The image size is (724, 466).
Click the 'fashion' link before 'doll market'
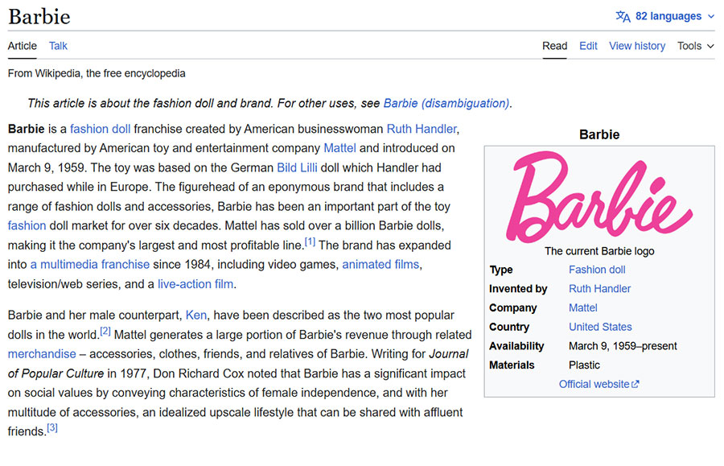[27, 226]
